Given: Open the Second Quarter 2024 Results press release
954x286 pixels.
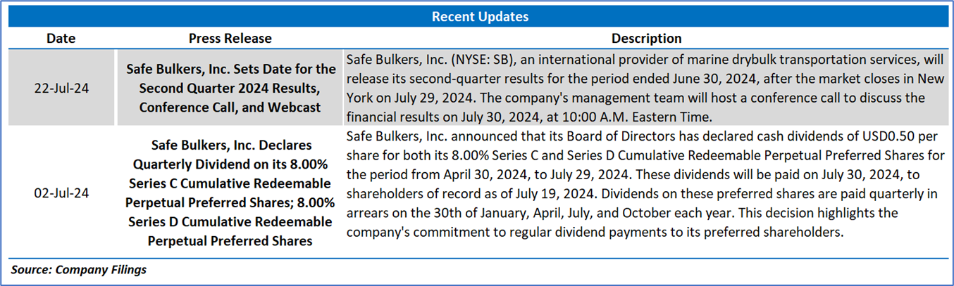Looking at the screenshot, I should pos(230,89).
